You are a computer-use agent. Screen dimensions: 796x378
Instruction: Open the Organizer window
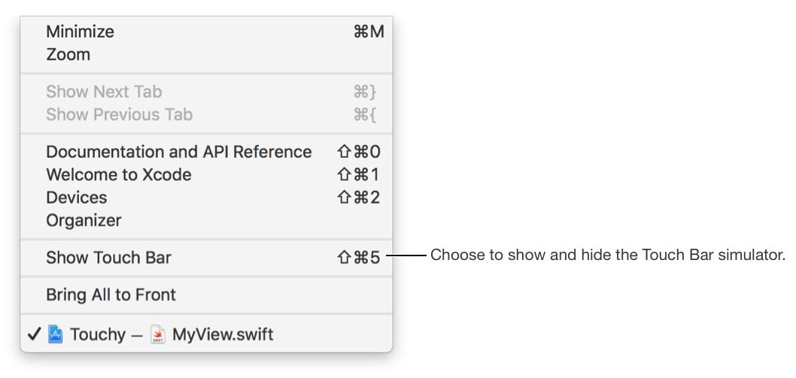coord(84,221)
